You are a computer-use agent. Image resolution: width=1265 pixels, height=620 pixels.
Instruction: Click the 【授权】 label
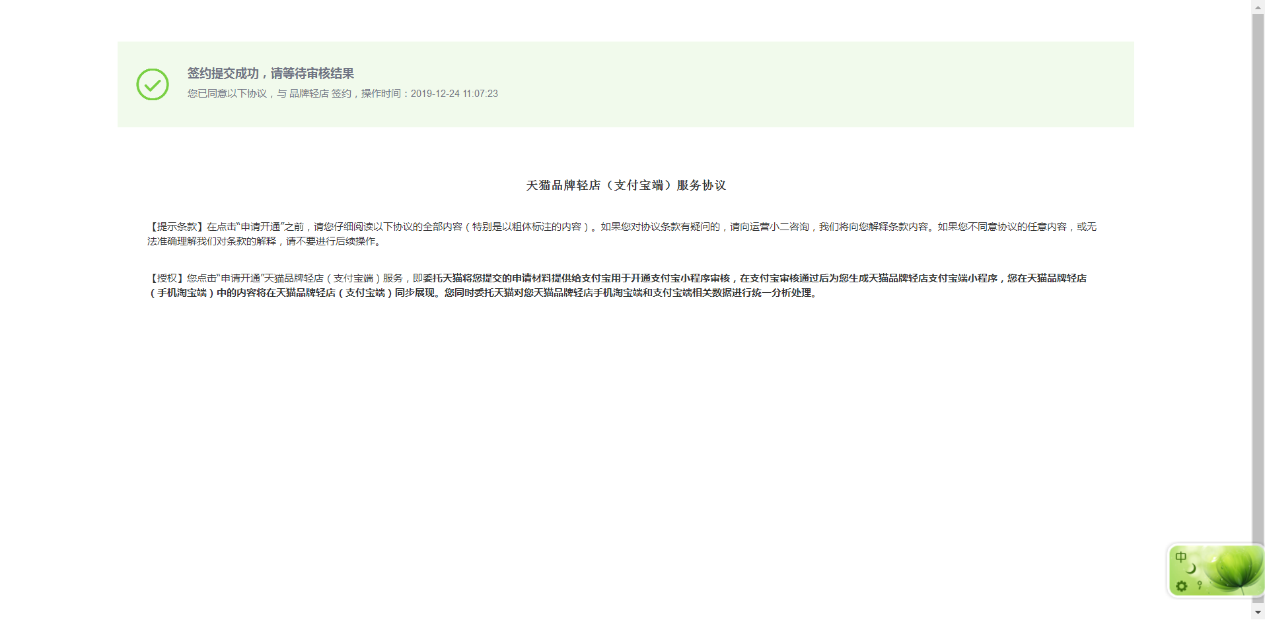[167, 278]
